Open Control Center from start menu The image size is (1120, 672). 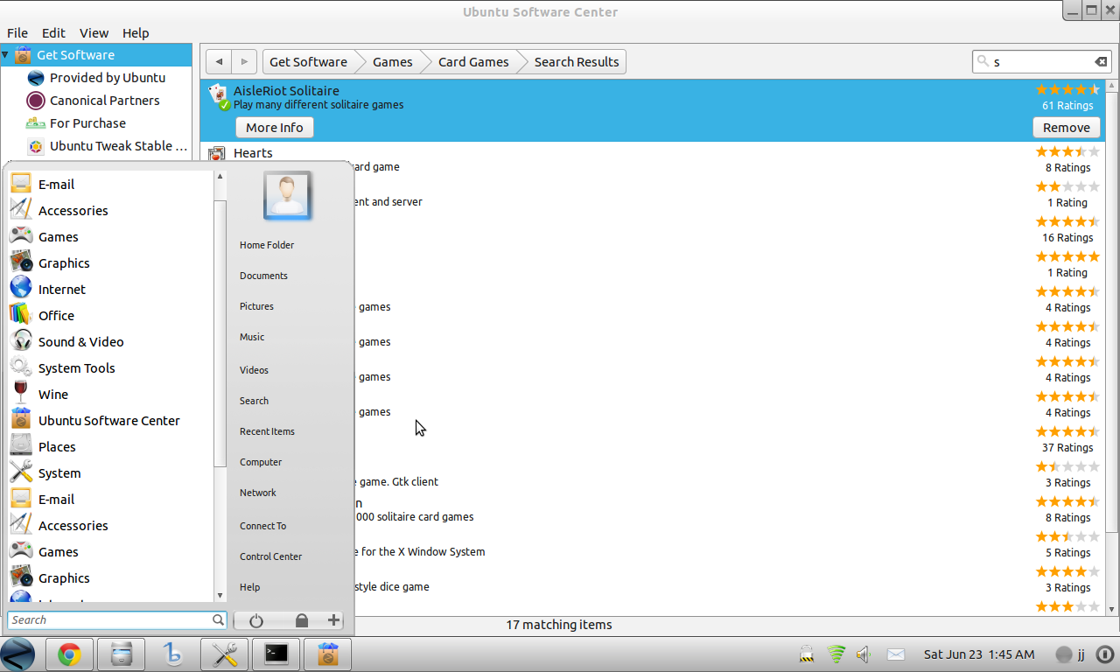pyautogui.click(x=270, y=556)
